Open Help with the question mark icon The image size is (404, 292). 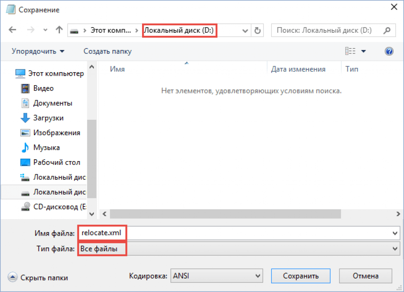[x=389, y=51]
